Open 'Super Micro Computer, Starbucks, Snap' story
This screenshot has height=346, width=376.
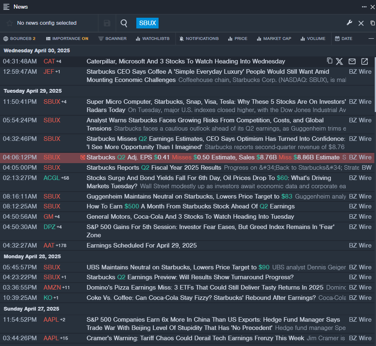pyautogui.click(x=216, y=106)
